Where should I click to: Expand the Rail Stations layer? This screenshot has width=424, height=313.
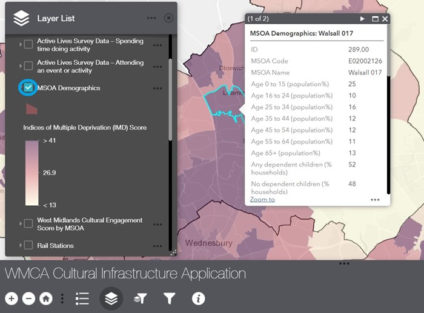pyautogui.click(x=20, y=245)
